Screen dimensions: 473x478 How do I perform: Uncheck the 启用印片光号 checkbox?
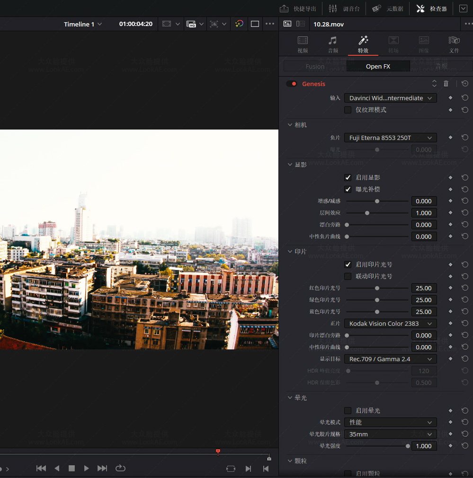coord(348,265)
